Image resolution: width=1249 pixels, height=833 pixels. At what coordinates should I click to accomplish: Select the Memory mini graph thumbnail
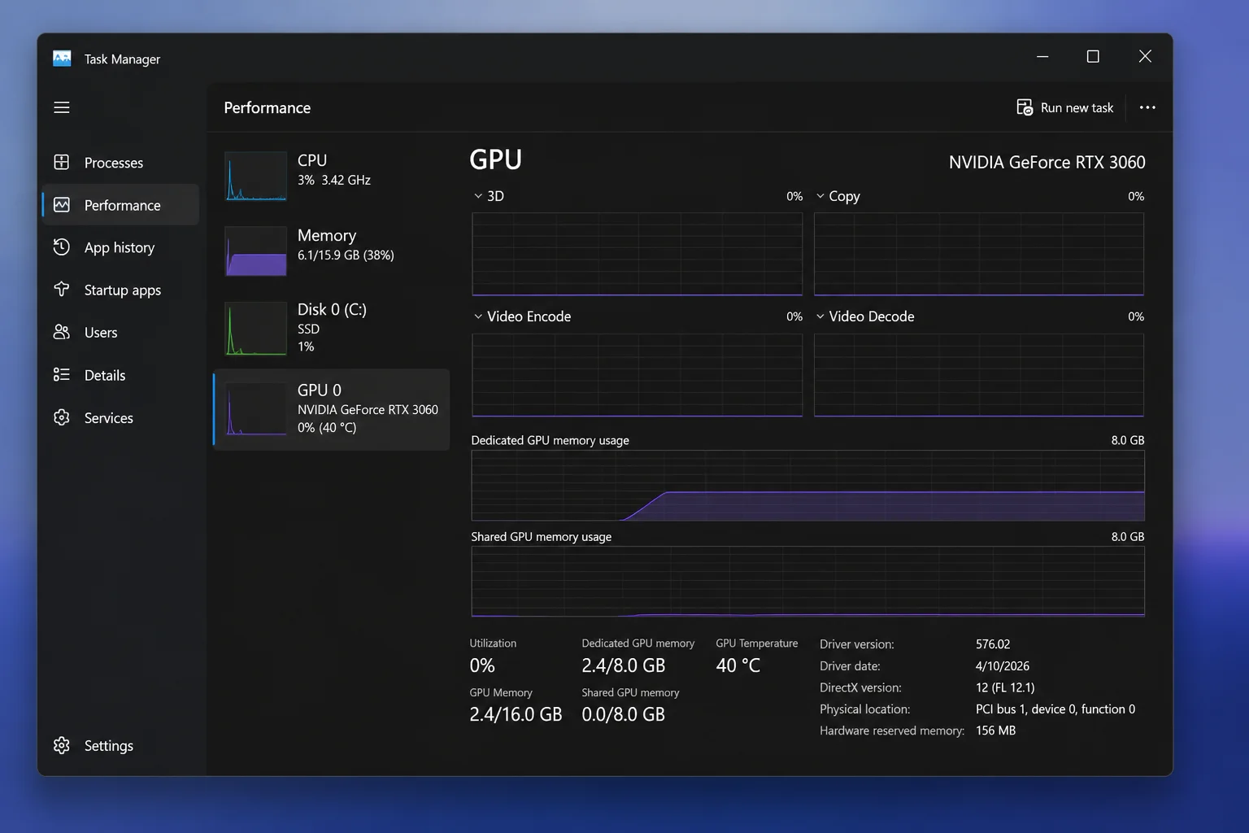(x=255, y=251)
